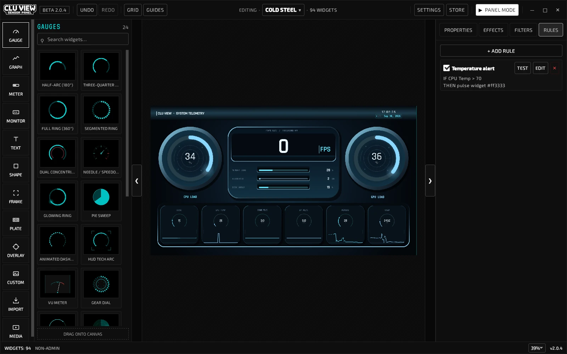Choose the Pie Sweep gauge
The image size is (567, 354).
101,201
